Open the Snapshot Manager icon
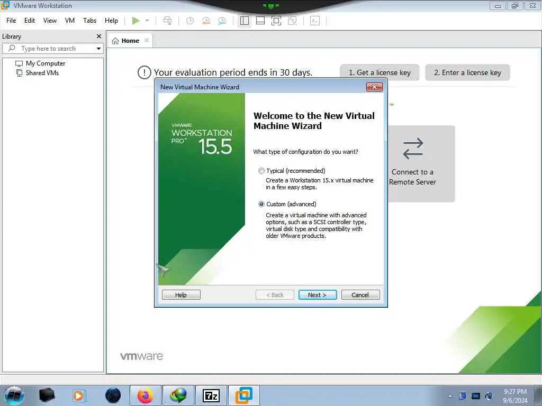This screenshot has height=406, width=542. (x=222, y=21)
